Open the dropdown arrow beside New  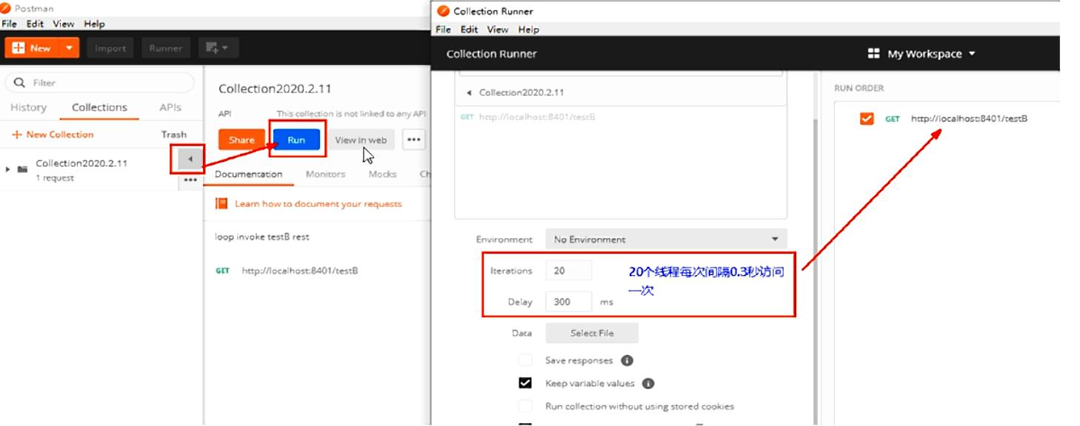pos(69,48)
